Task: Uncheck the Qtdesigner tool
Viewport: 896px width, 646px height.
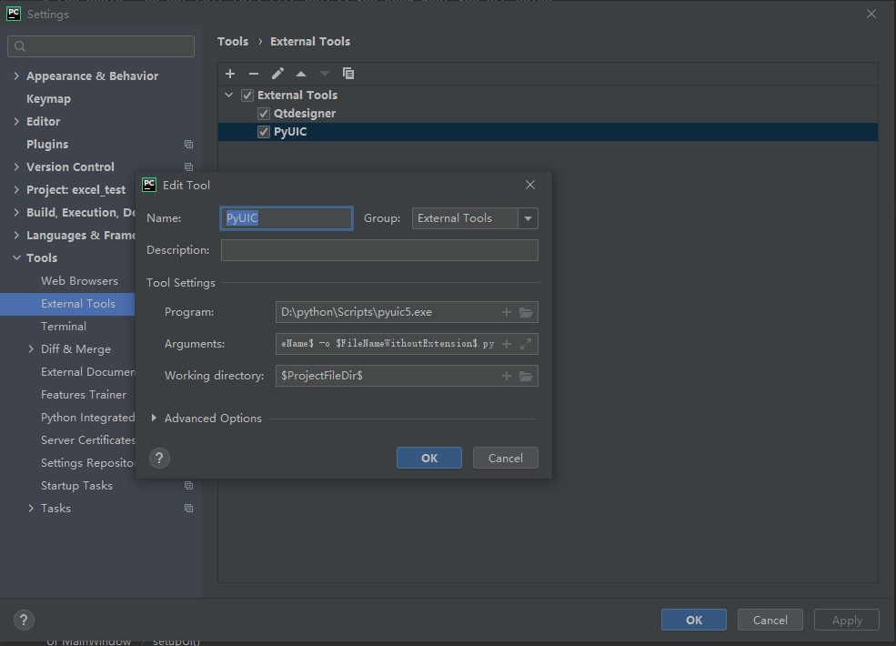Action: tap(263, 113)
